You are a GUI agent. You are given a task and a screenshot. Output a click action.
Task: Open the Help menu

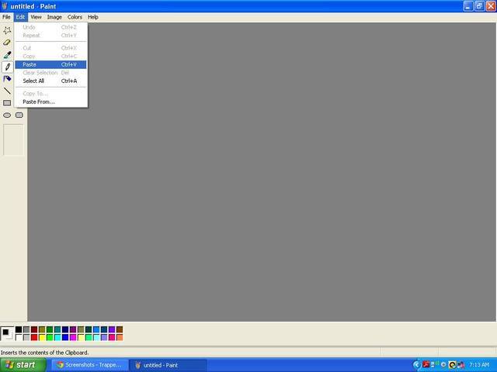[93, 17]
